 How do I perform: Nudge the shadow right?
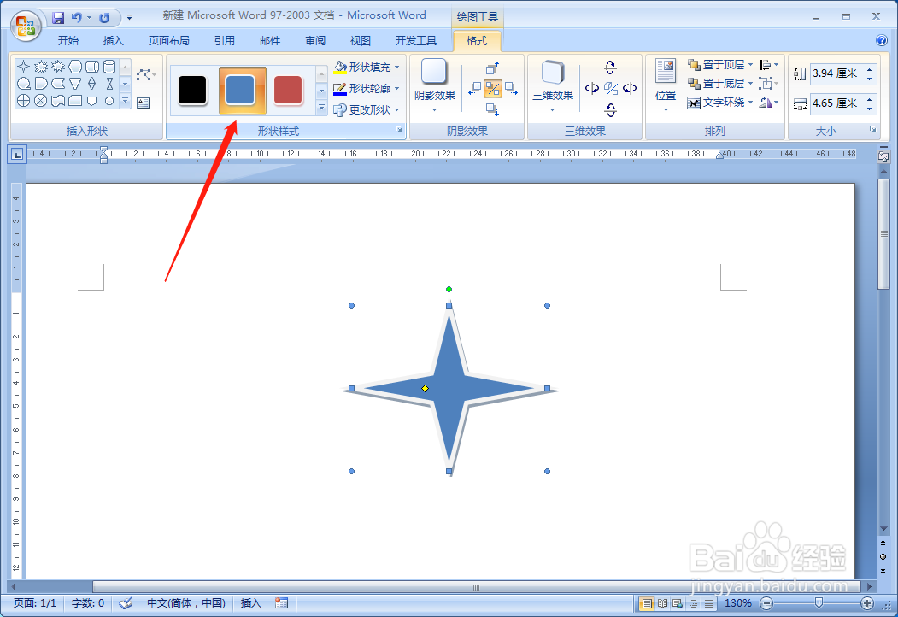[x=512, y=89]
